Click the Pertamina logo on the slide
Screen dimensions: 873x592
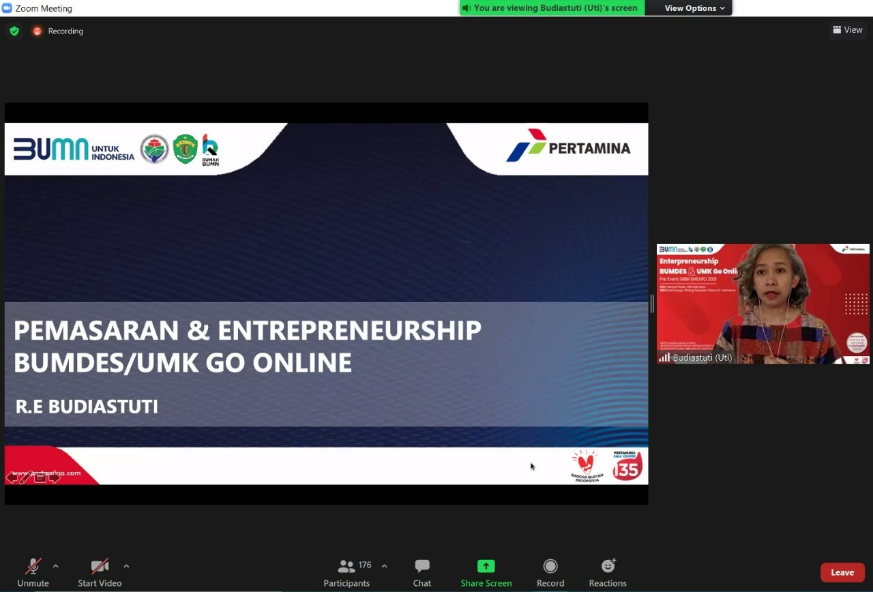(568, 145)
